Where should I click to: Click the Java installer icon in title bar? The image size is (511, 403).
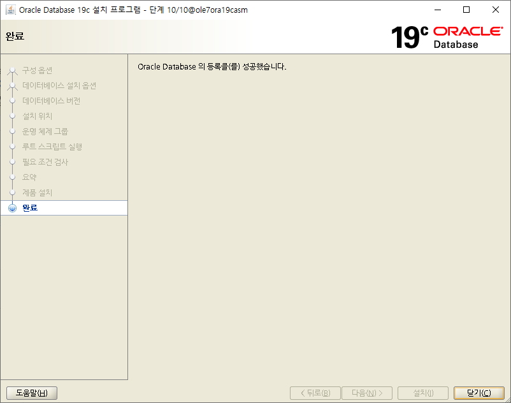[x=11, y=10]
